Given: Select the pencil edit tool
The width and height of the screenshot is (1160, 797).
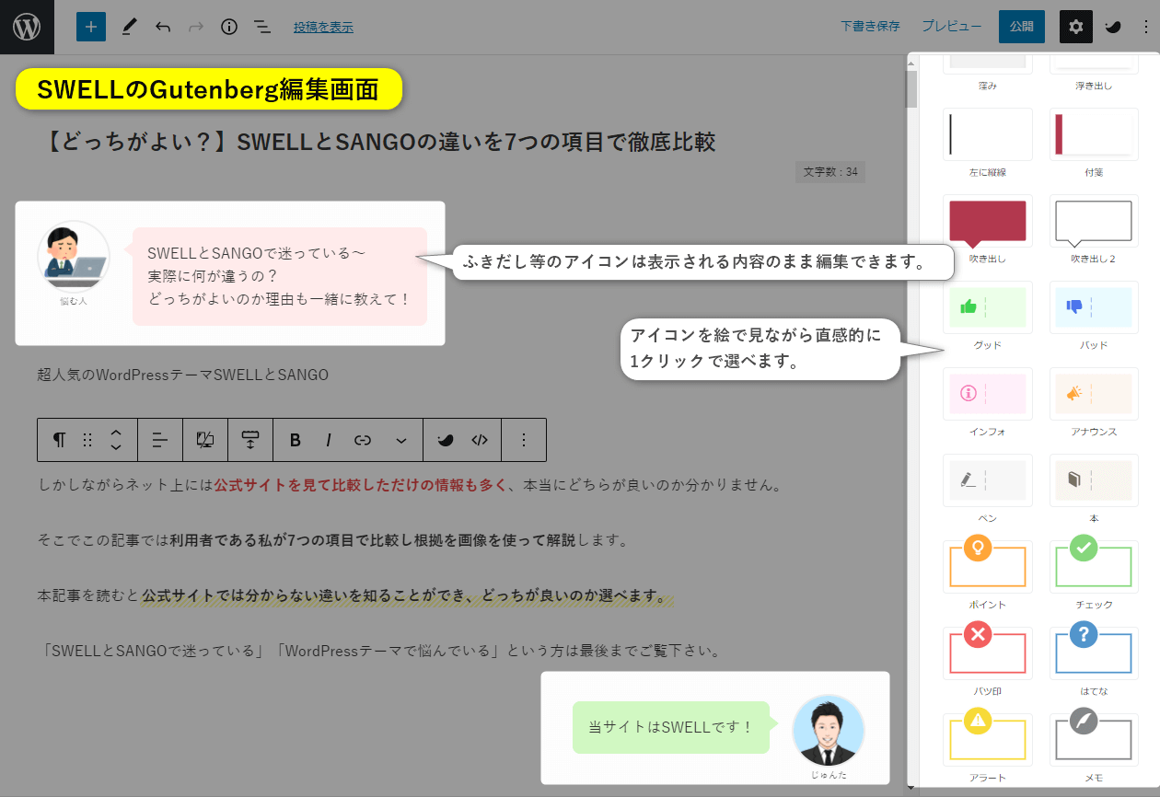Looking at the screenshot, I should [x=129, y=27].
